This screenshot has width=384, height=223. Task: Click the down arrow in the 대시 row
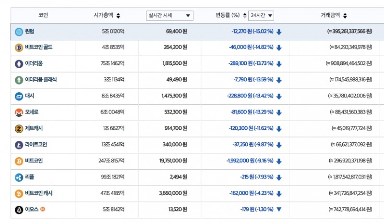(279, 97)
